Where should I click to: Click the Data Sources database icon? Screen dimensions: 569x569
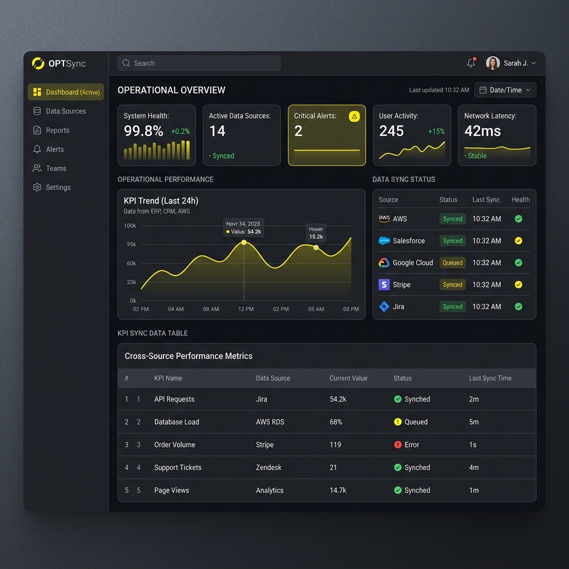pyautogui.click(x=37, y=111)
